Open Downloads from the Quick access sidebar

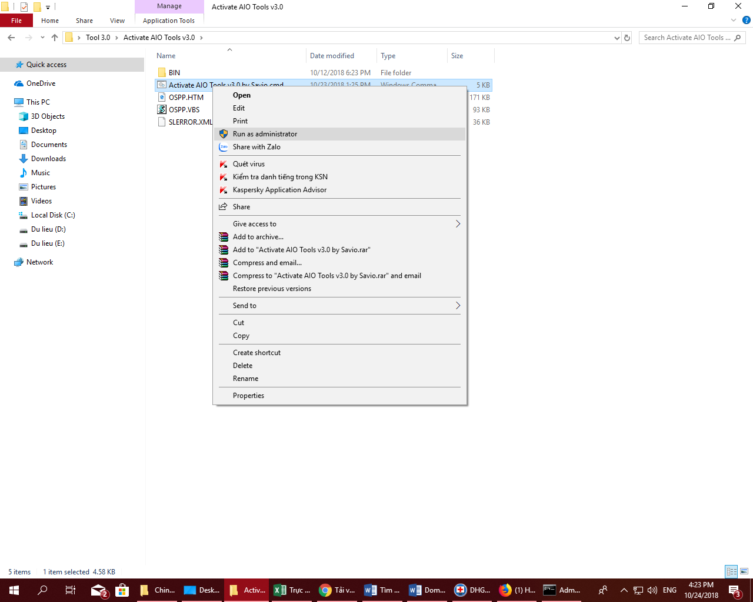tap(47, 158)
